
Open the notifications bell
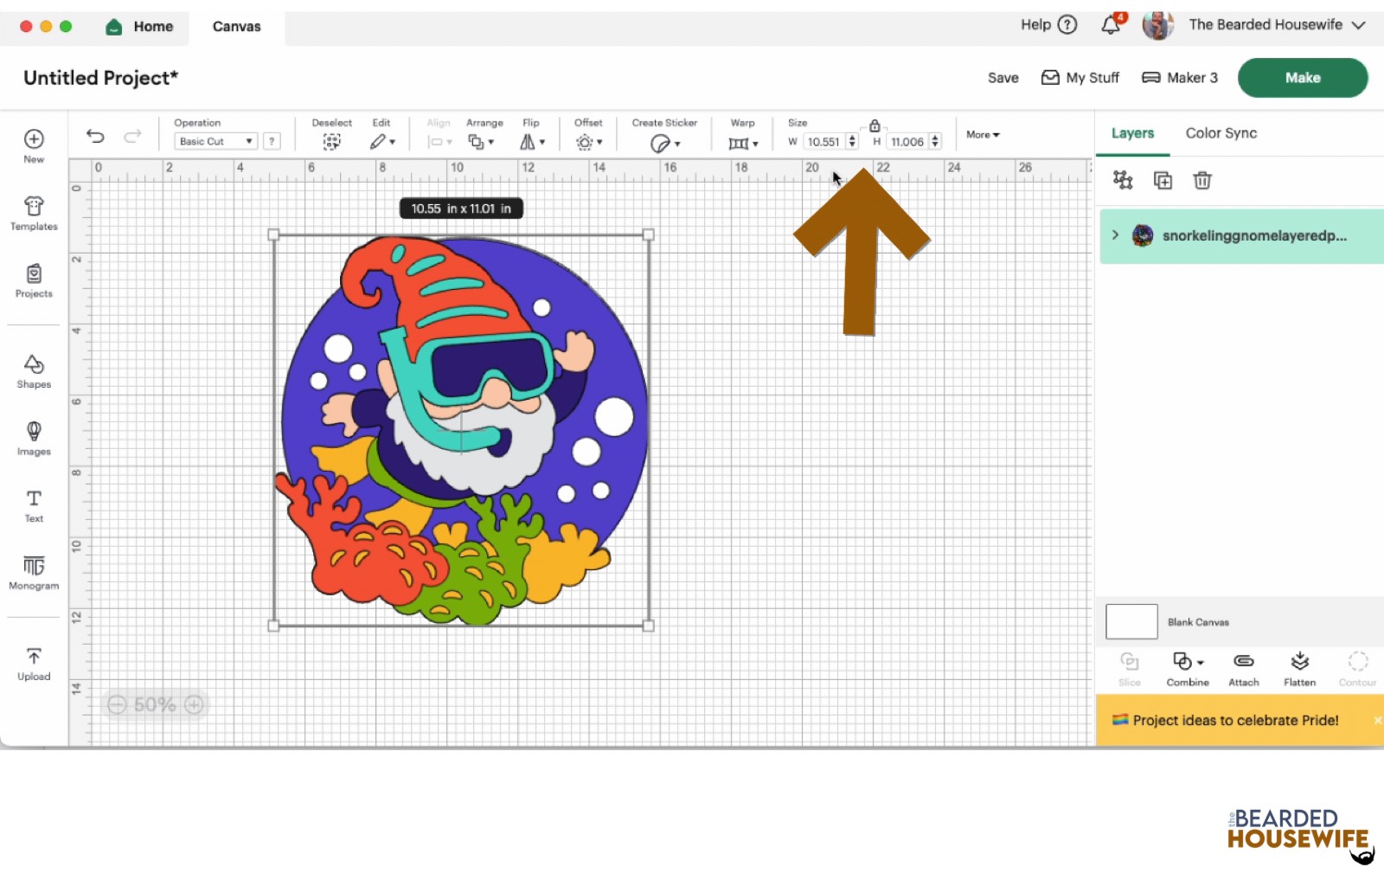(x=1112, y=24)
